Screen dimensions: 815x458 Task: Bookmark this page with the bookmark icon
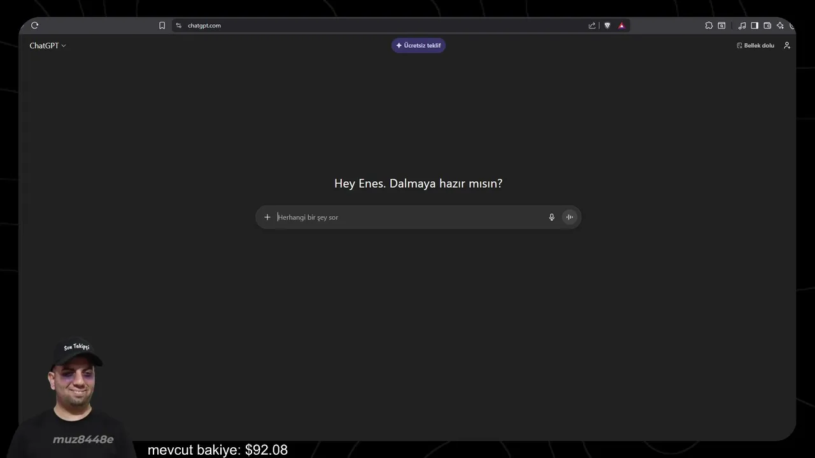point(162,25)
